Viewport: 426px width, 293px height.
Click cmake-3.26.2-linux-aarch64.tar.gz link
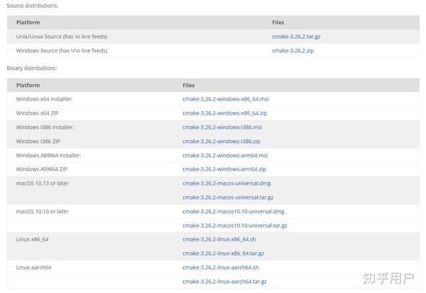224,282
